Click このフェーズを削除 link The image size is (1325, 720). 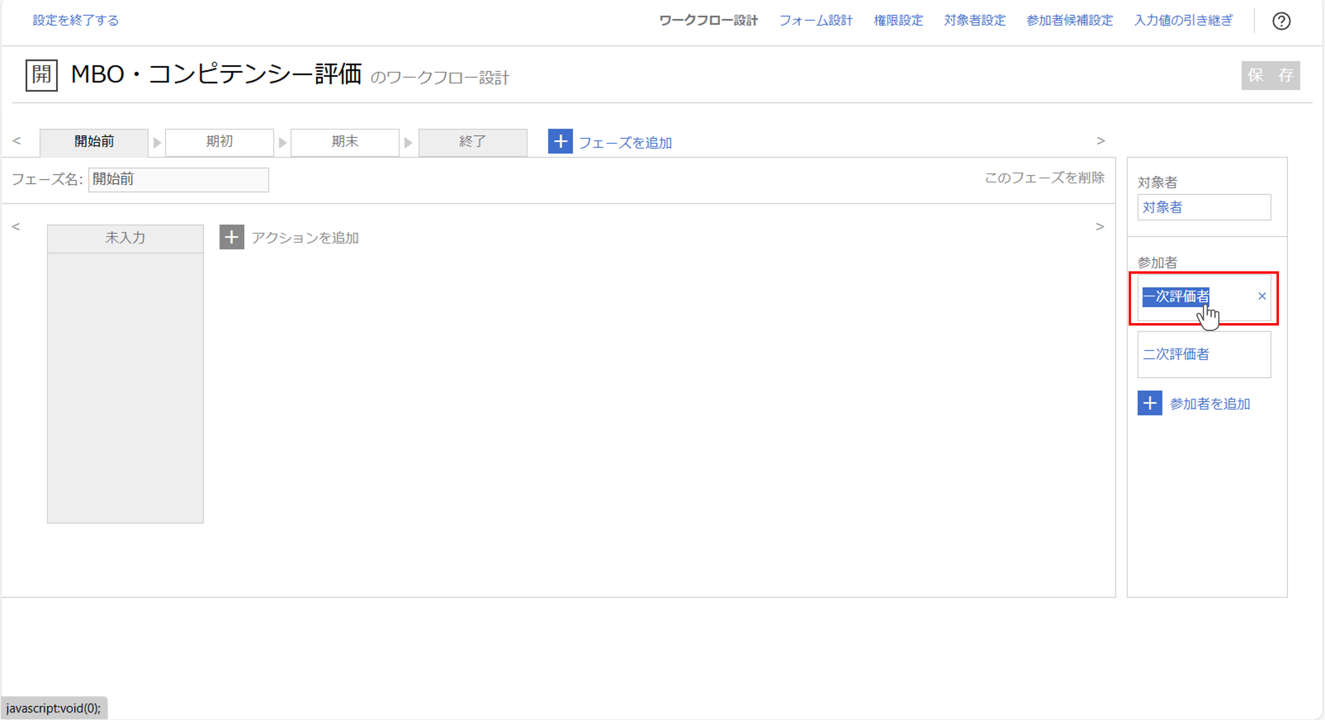tap(1044, 178)
